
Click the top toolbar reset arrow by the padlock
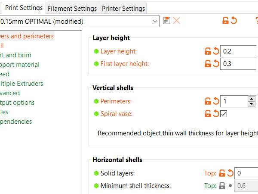tap(234, 21)
